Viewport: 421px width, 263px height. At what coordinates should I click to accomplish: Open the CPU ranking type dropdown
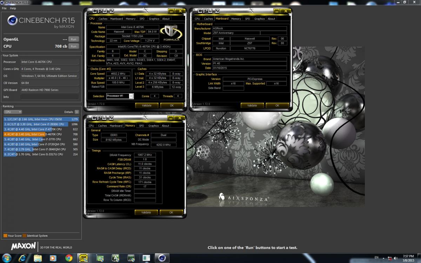pos(13,112)
